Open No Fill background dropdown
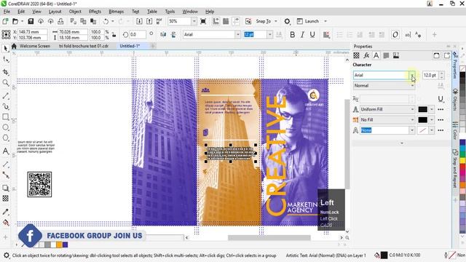The height and width of the screenshot is (262, 466). pos(412,119)
